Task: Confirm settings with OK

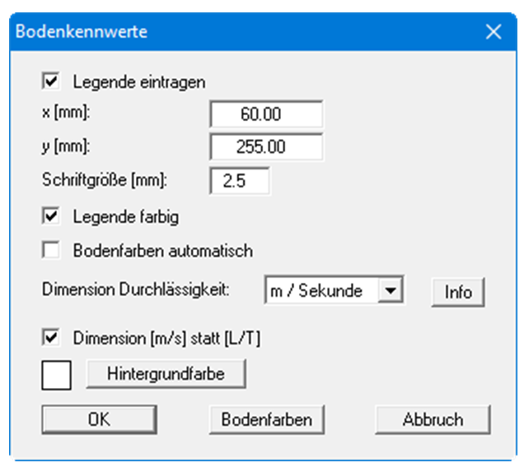Action: pyautogui.click(x=98, y=419)
